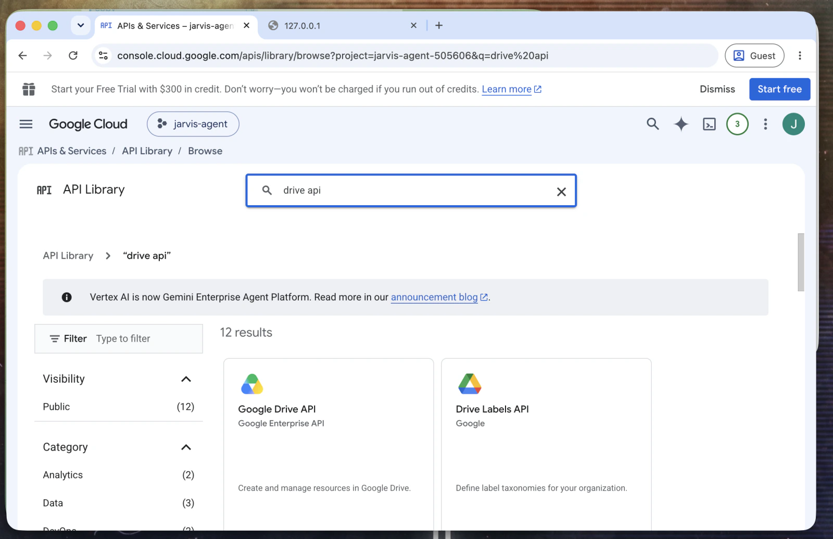The width and height of the screenshot is (833, 539).
Task: Filter results by Analytics category
Action: click(x=119, y=475)
